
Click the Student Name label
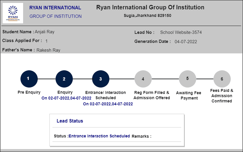(18, 32)
